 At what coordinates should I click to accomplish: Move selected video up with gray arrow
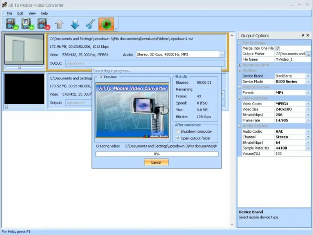(59, 24)
